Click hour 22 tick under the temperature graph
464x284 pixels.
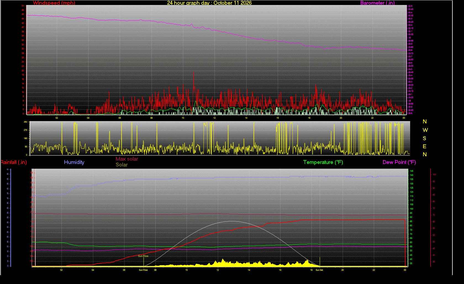pos(374,270)
